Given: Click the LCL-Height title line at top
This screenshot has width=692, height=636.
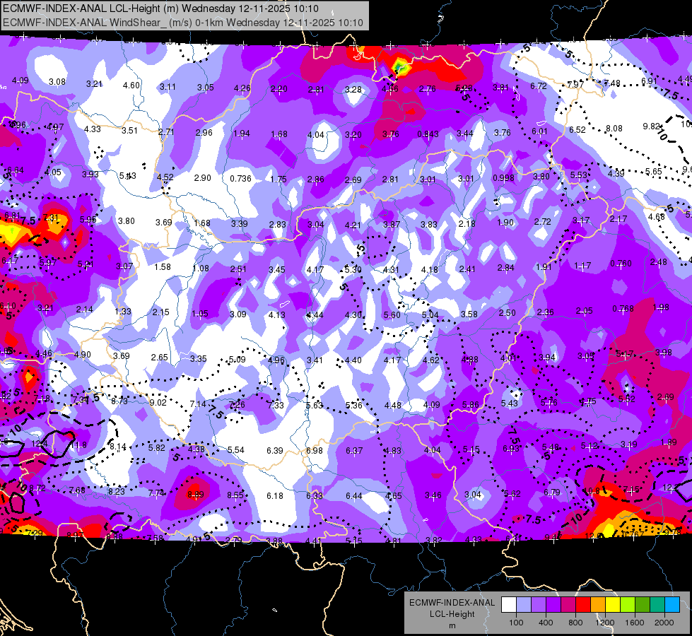Looking at the screenshot, I should tap(160, 8).
